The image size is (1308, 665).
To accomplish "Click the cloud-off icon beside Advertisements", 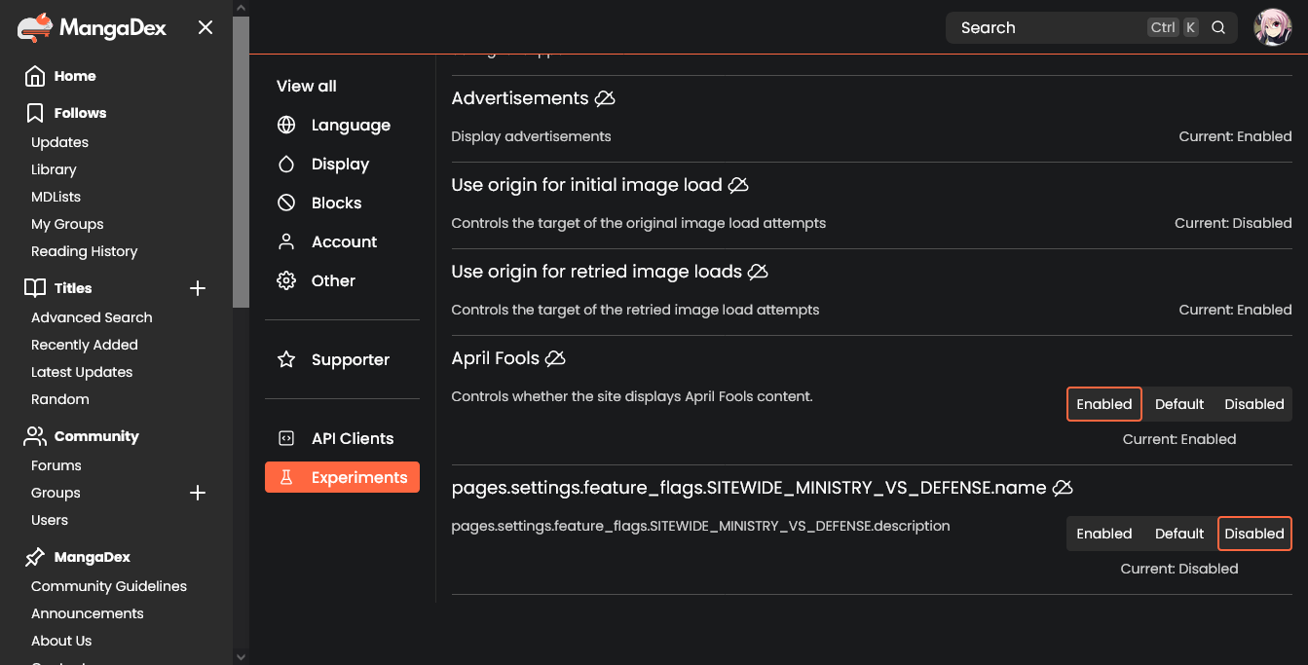I will [605, 98].
